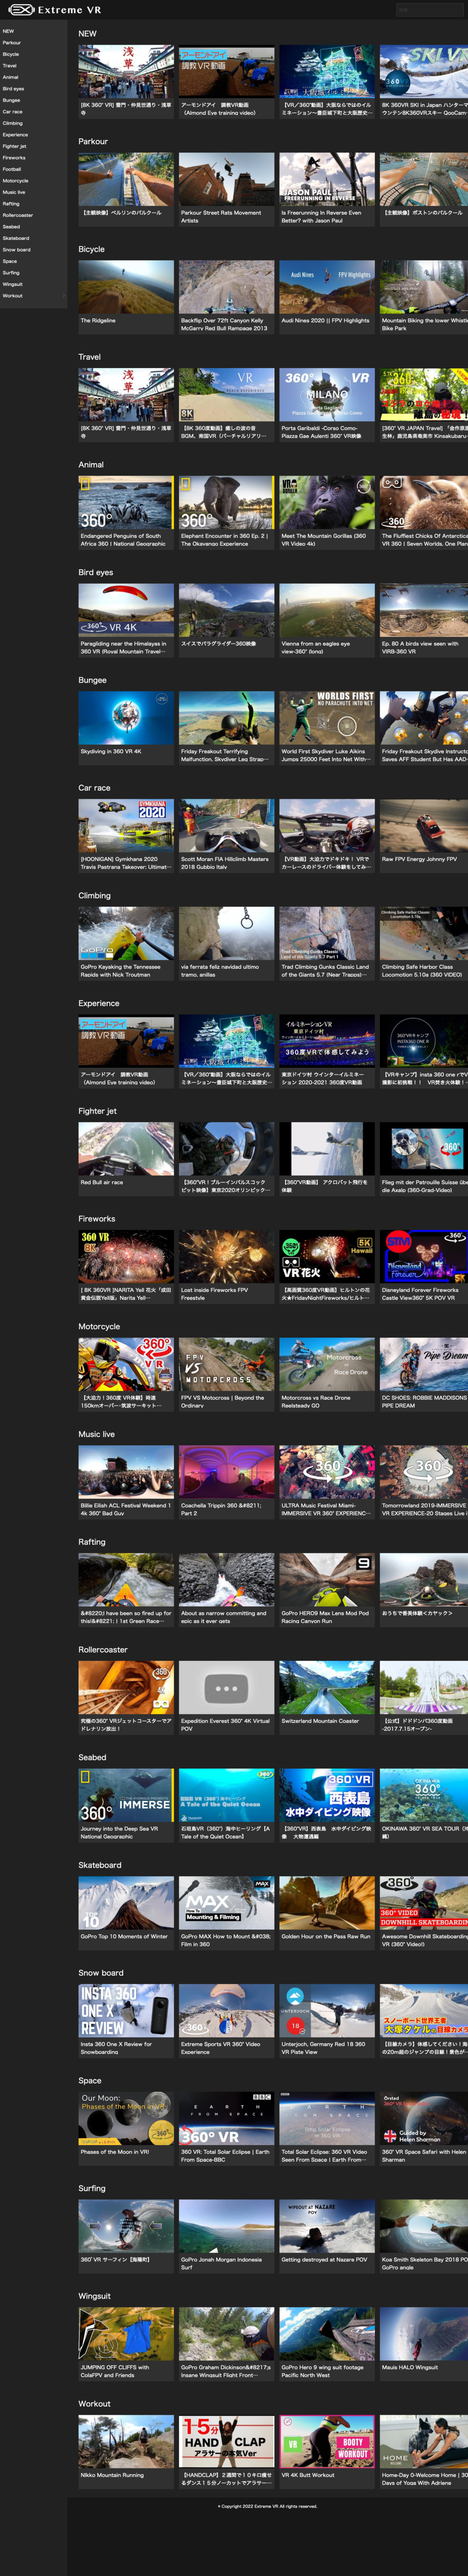
Task: Select Parkour in the sidebar
Action: coord(11,43)
